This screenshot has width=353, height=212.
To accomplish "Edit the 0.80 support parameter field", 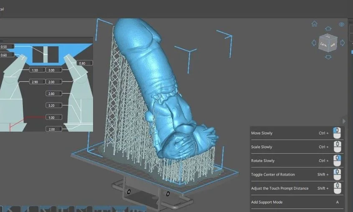I will pyautogui.click(x=85, y=63).
